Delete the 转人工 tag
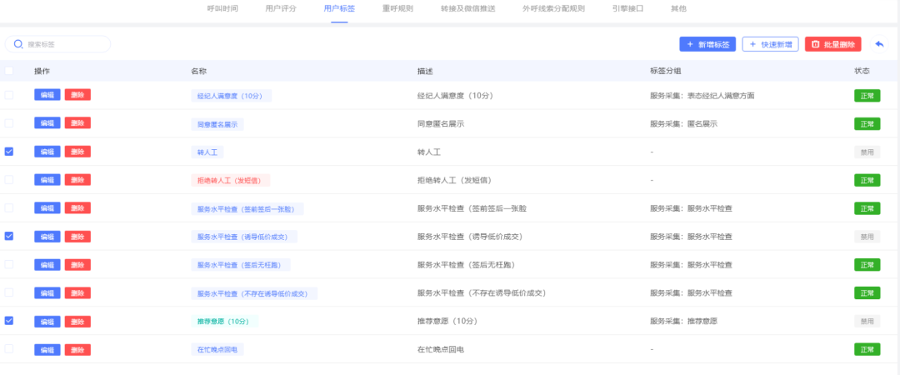This screenshot has width=900, height=375. pyautogui.click(x=77, y=152)
